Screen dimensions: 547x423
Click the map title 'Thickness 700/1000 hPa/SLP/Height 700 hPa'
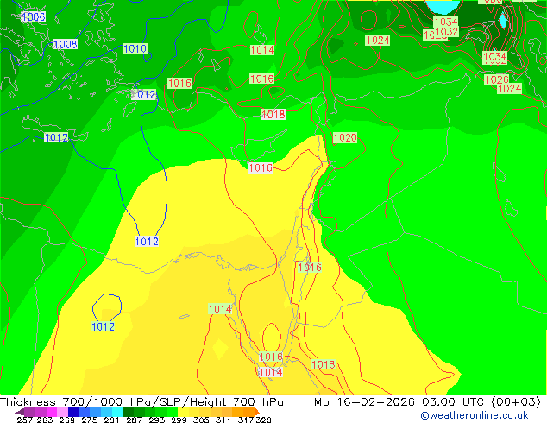(141, 402)
